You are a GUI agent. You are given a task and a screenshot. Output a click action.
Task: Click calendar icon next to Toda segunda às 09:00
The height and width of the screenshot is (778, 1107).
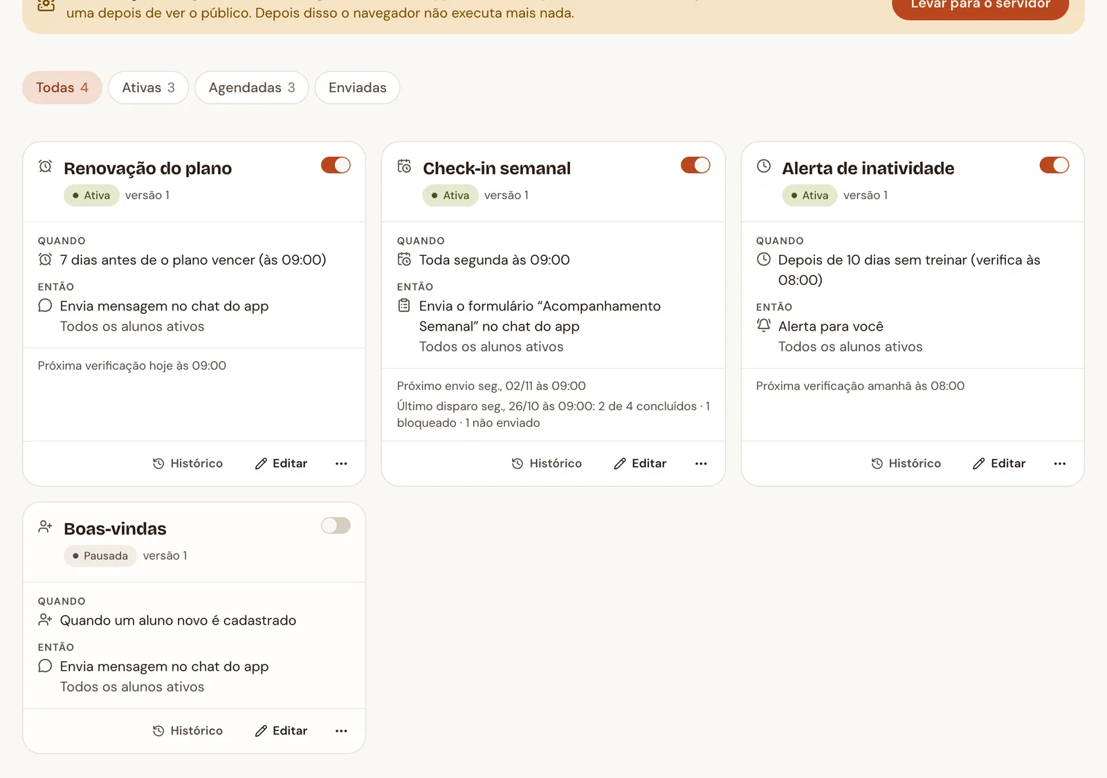[x=404, y=259]
